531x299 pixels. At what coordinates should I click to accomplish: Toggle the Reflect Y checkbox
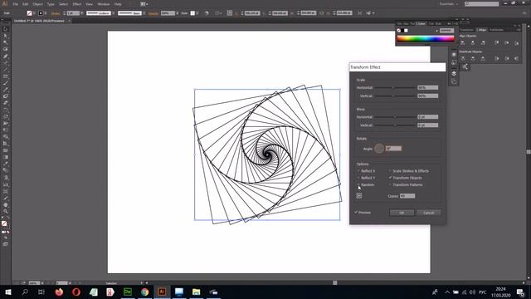pyautogui.click(x=358, y=178)
